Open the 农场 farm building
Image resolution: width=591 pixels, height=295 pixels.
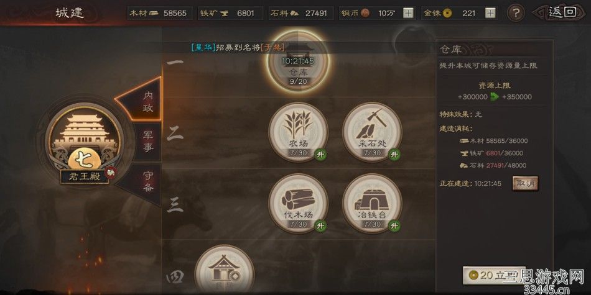(x=298, y=132)
